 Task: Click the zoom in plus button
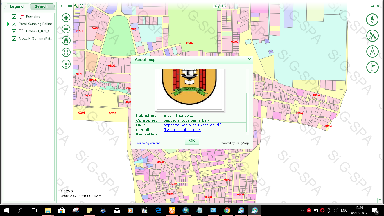click(66, 18)
